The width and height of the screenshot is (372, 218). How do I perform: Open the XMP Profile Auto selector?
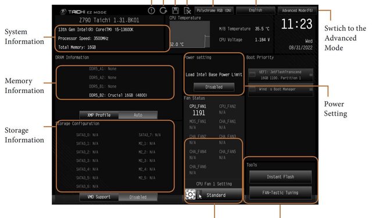point(138,115)
